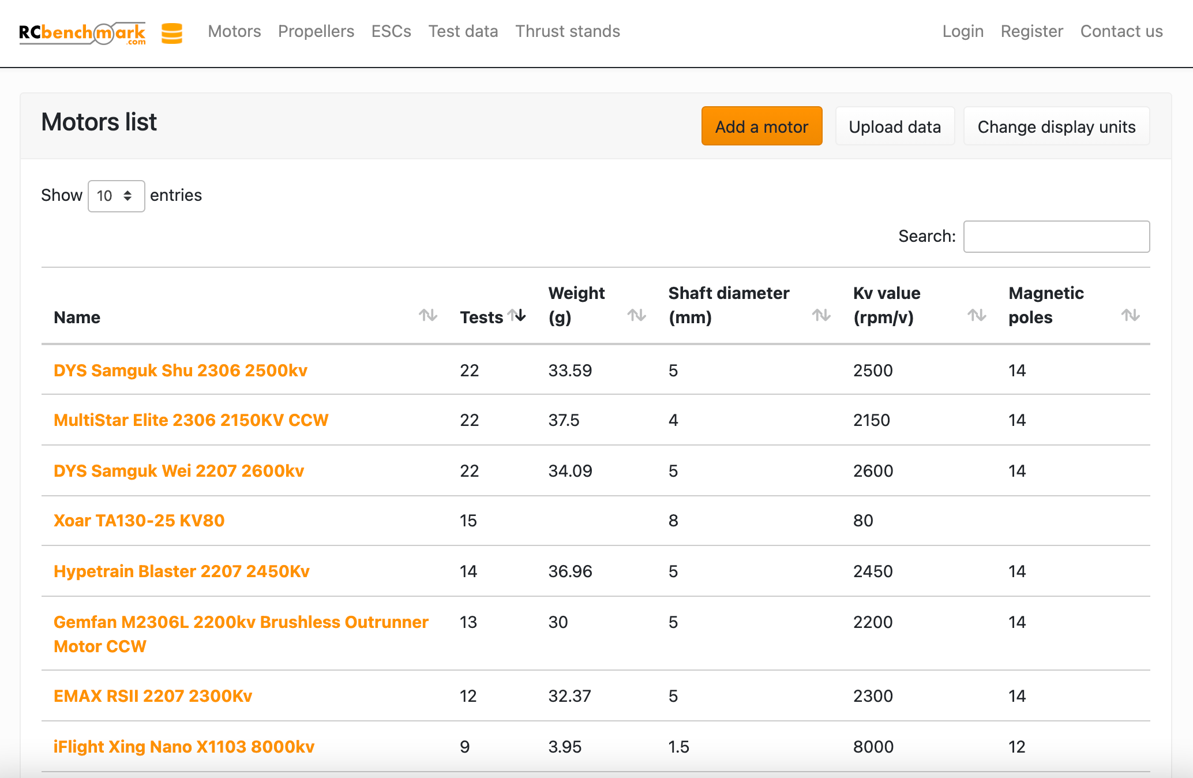Screen dimensions: 1193x778
Task: Sort the Name column with its sort arrows
Action: pos(427,316)
